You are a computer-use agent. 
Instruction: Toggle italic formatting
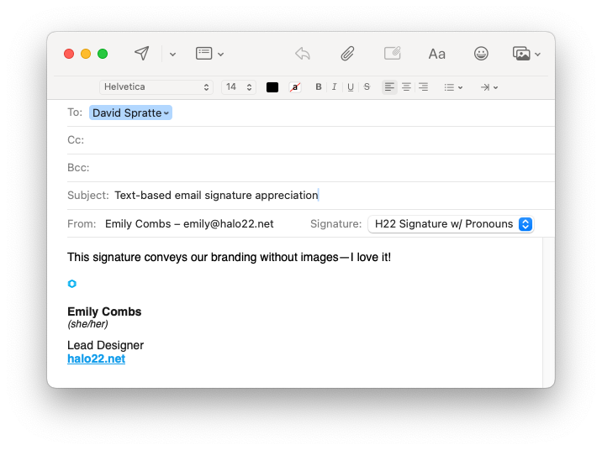[x=335, y=87]
